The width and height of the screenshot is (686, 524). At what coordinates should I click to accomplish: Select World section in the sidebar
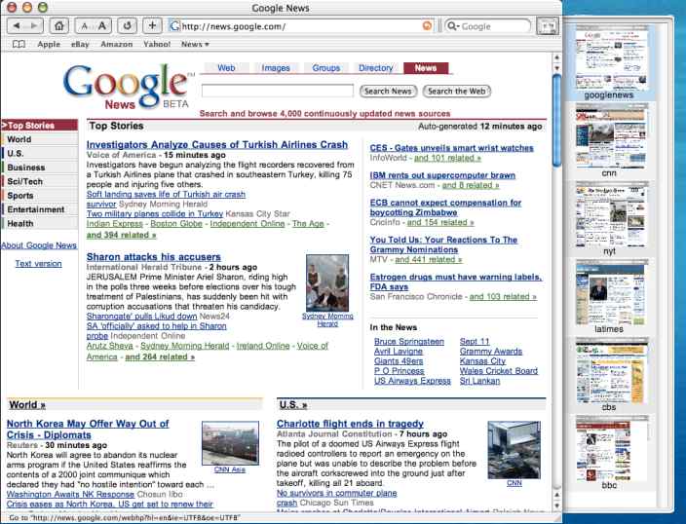coord(39,139)
